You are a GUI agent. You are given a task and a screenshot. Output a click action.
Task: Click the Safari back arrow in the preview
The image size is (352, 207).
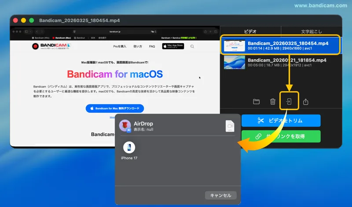[37, 32]
